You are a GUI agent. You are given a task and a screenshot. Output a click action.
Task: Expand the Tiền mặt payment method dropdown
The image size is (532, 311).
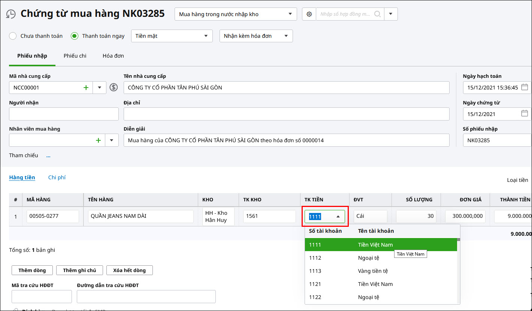[x=206, y=36]
